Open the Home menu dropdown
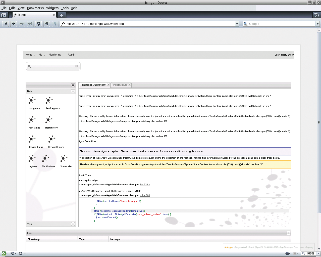 click(x=30, y=55)
